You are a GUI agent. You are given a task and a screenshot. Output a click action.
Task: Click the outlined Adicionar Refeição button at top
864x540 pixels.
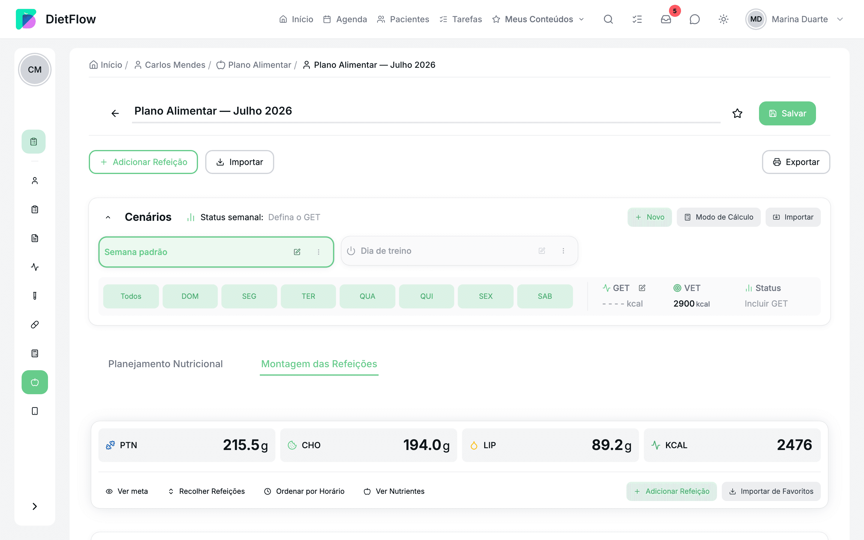[143, 162]
